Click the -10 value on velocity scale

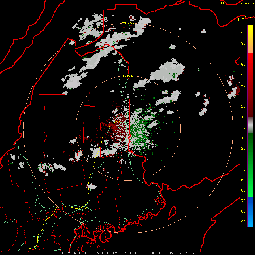(x=242, y=138)
